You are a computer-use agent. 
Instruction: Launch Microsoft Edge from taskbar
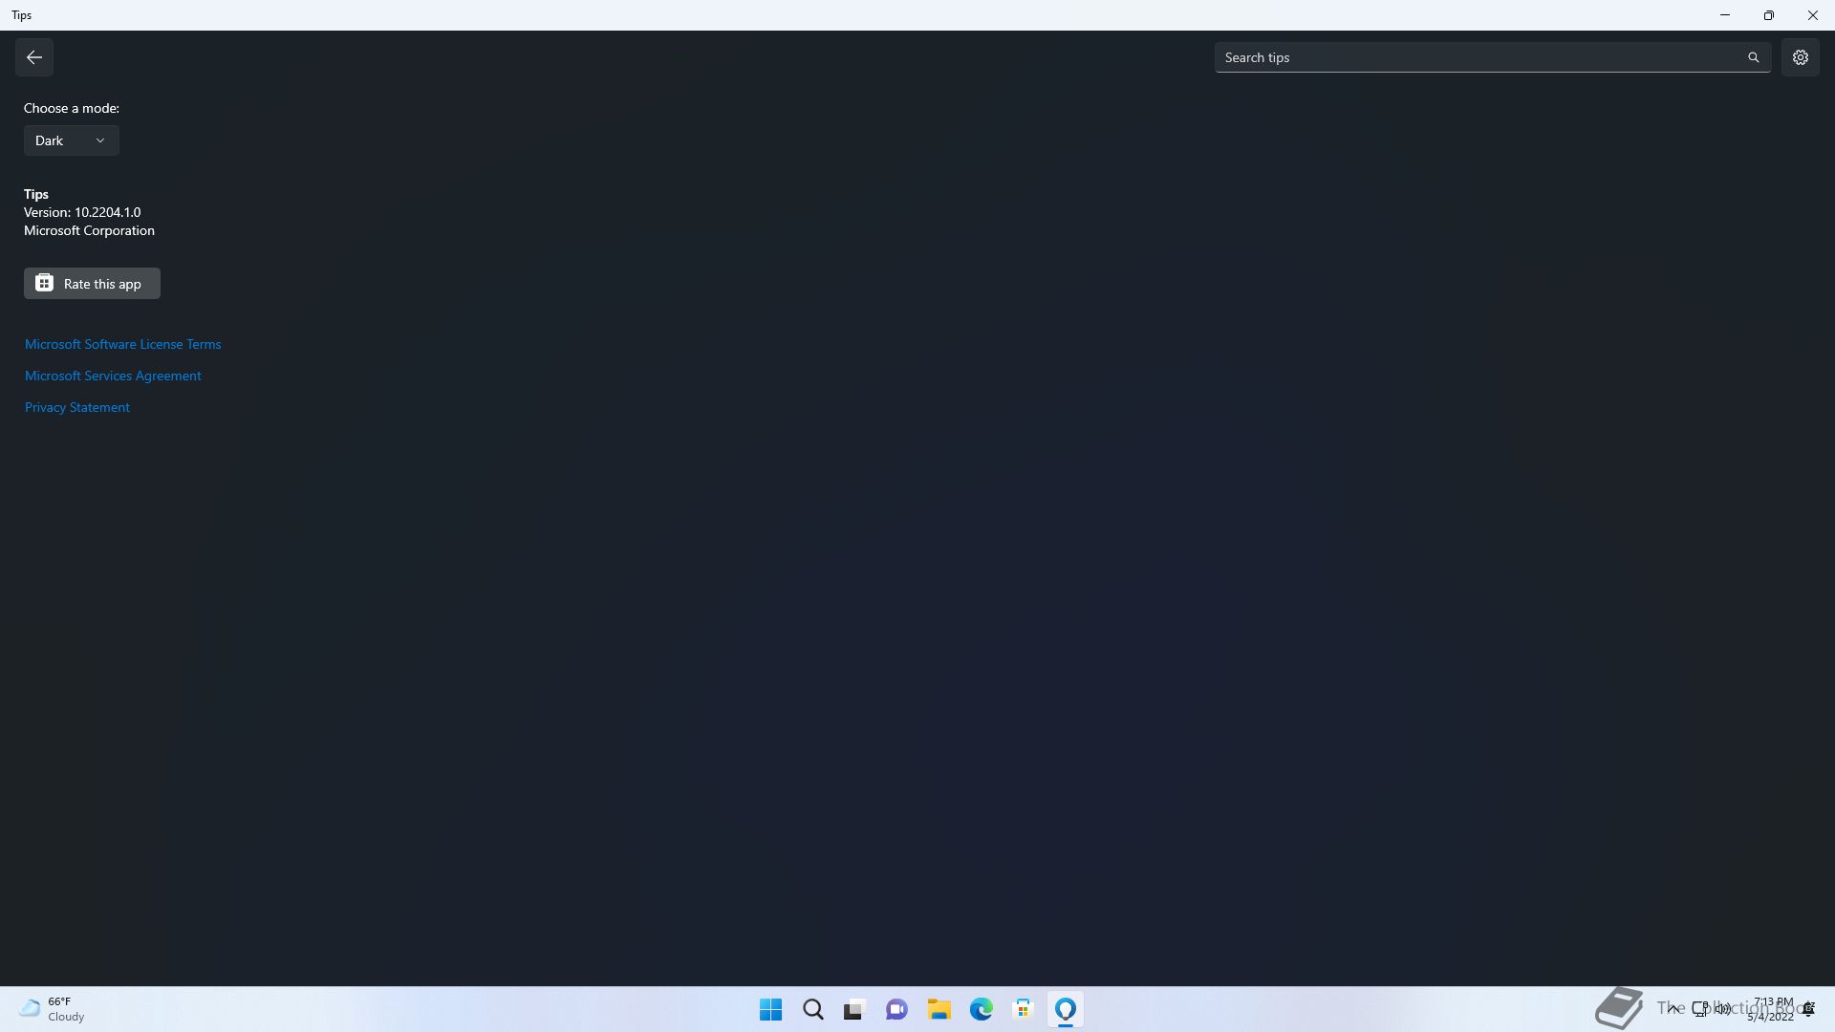981,1009
